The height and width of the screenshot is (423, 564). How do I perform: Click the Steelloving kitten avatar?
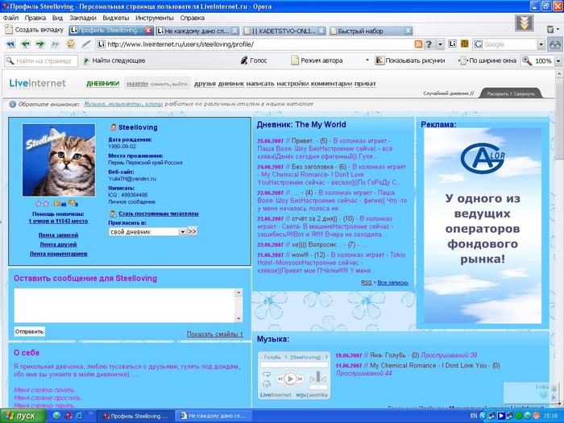coord(59,160)
